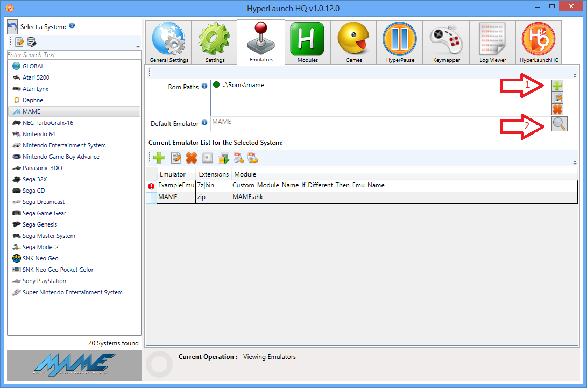Click the Enter Search Text field

tap(74, 55)
